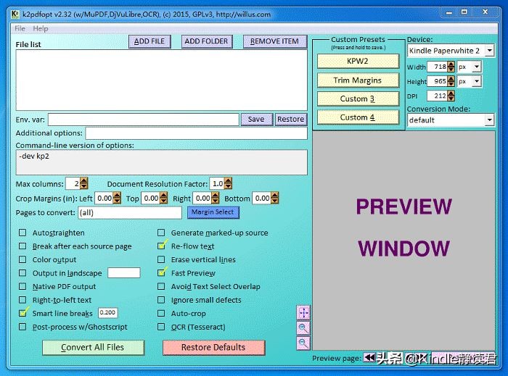Image resolution: width=508 pixels, height=376 pixels.
Task: Start Convert All Files
Action: tap(93, 348)
